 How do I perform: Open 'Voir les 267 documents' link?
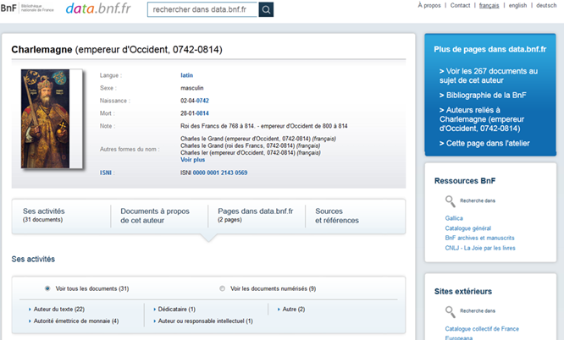click(489, 75)
